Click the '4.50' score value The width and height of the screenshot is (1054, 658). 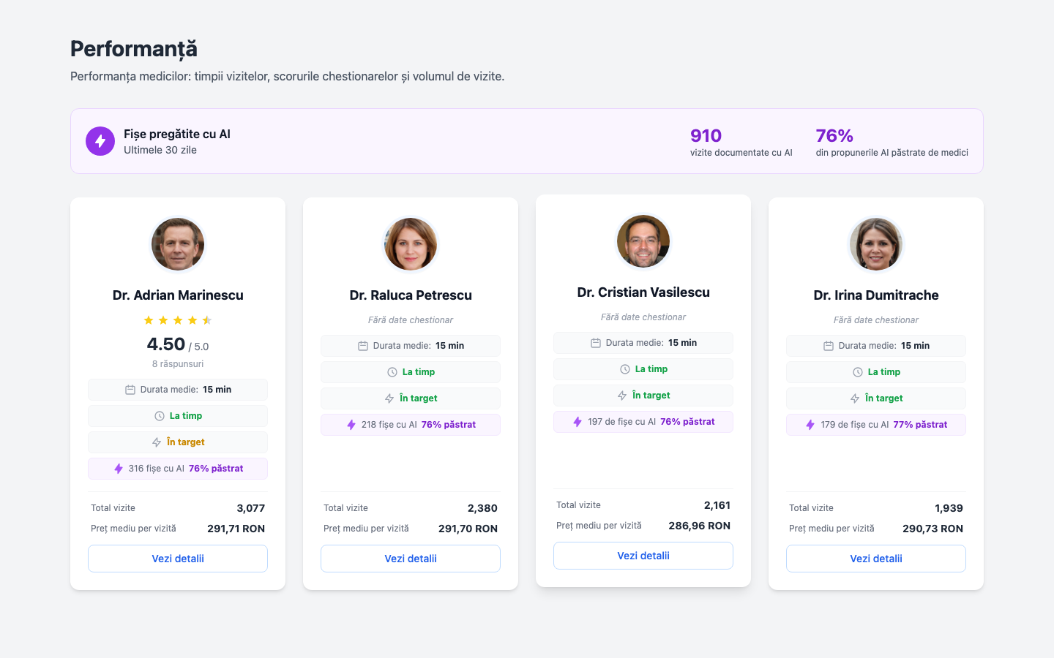coord(166,344)
